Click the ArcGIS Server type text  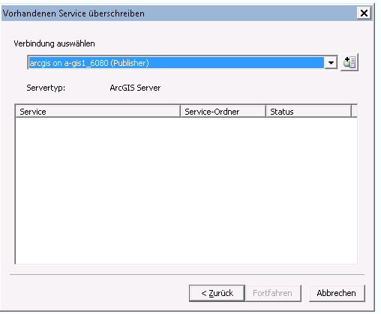coord(135,88)
